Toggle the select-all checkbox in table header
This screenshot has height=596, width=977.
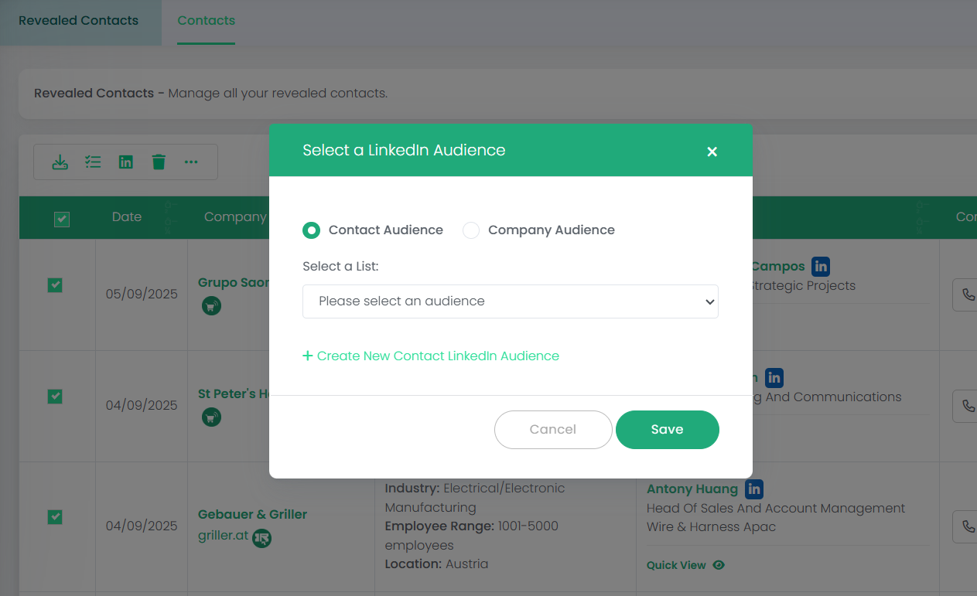pyautogui.click(x=62, y=220)
